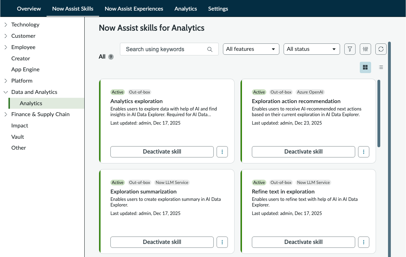This screenshot has height=257, width=406.
Task: Go to the Overview tab
Action: pos(29,8)
